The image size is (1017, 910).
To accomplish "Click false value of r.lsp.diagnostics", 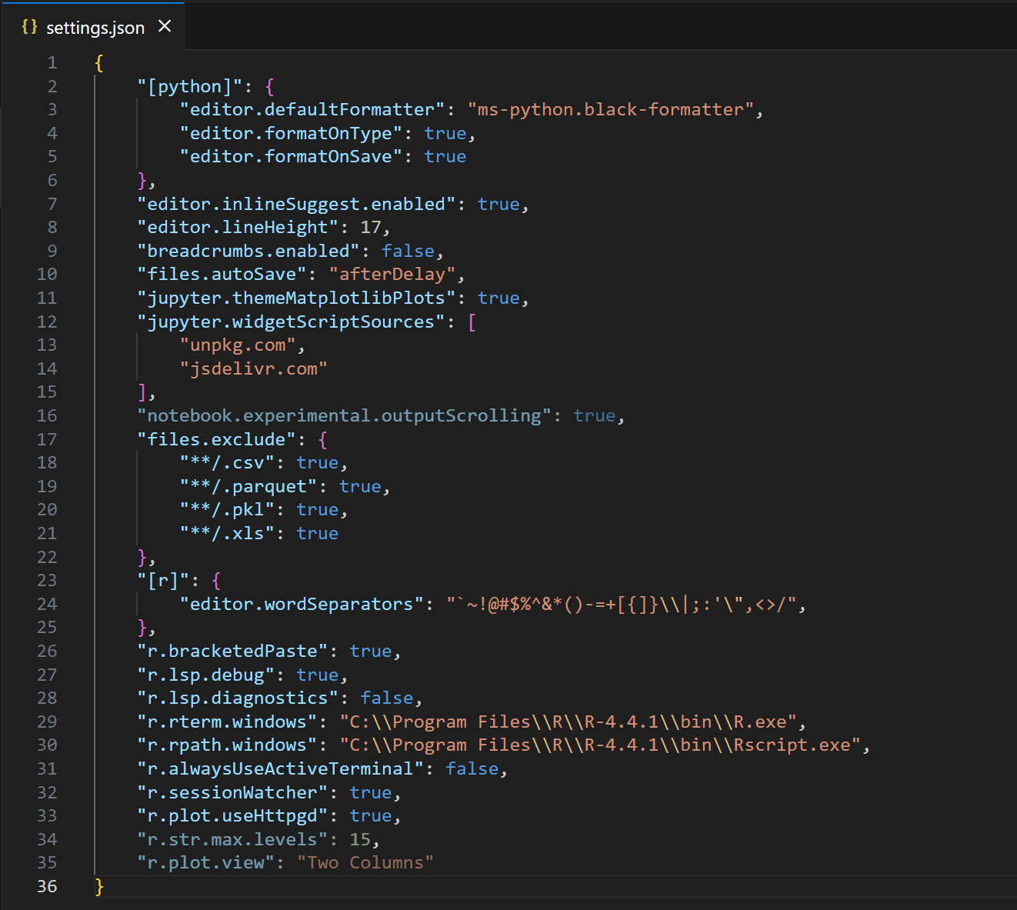I will tap(387, 698).
